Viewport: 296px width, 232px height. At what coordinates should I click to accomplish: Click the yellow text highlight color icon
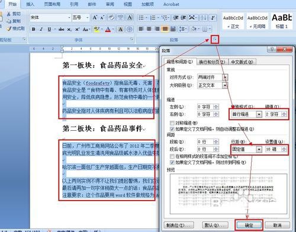[x=96, y=30]
